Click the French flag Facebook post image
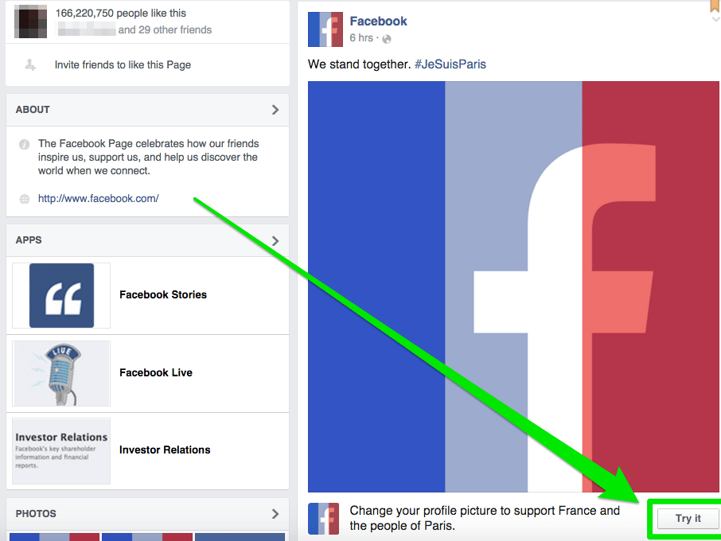 pos(513,287)
